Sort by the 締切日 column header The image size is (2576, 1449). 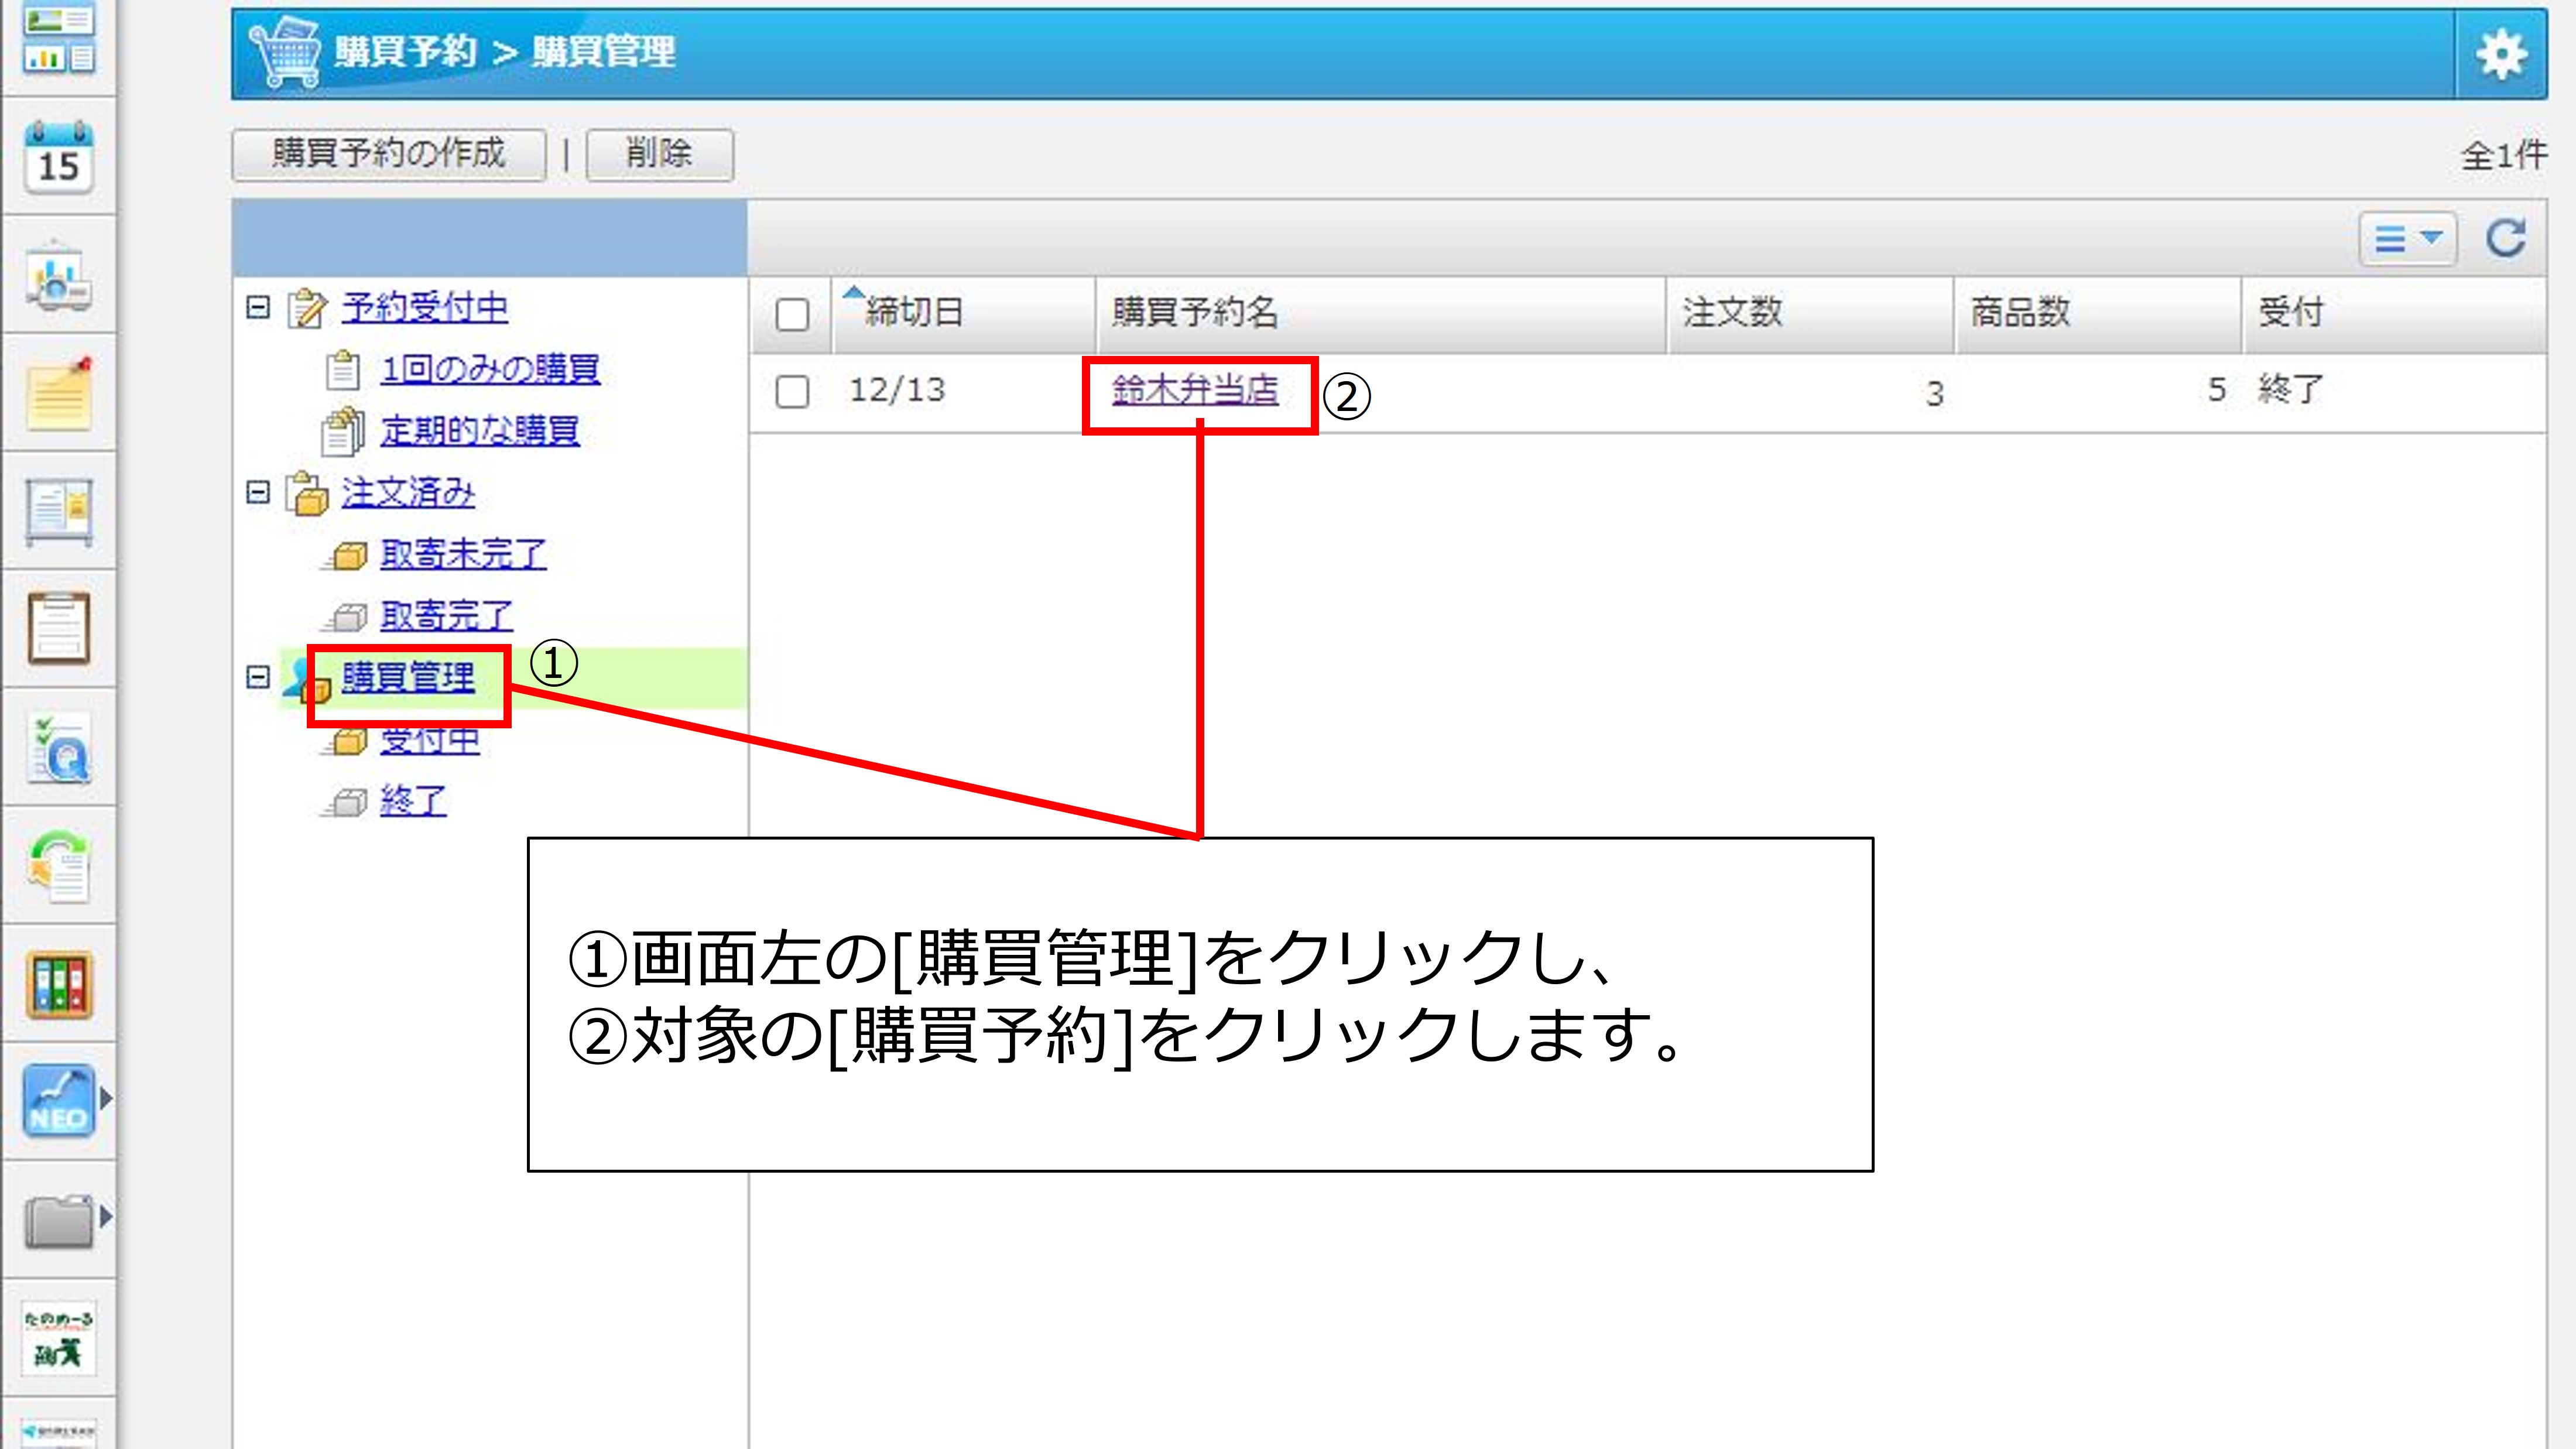914,313
